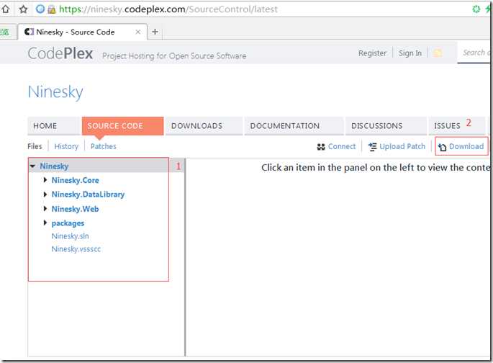The image size is (493, 363).
Task: Expand the Ninesky.DataLibrary folder arrow
Action: 45,194
